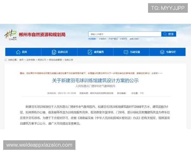Click the subtitle 人民东路北门巷8号老气象局院内
Viewport: 191px width, 153px height.
pos(95,86)
